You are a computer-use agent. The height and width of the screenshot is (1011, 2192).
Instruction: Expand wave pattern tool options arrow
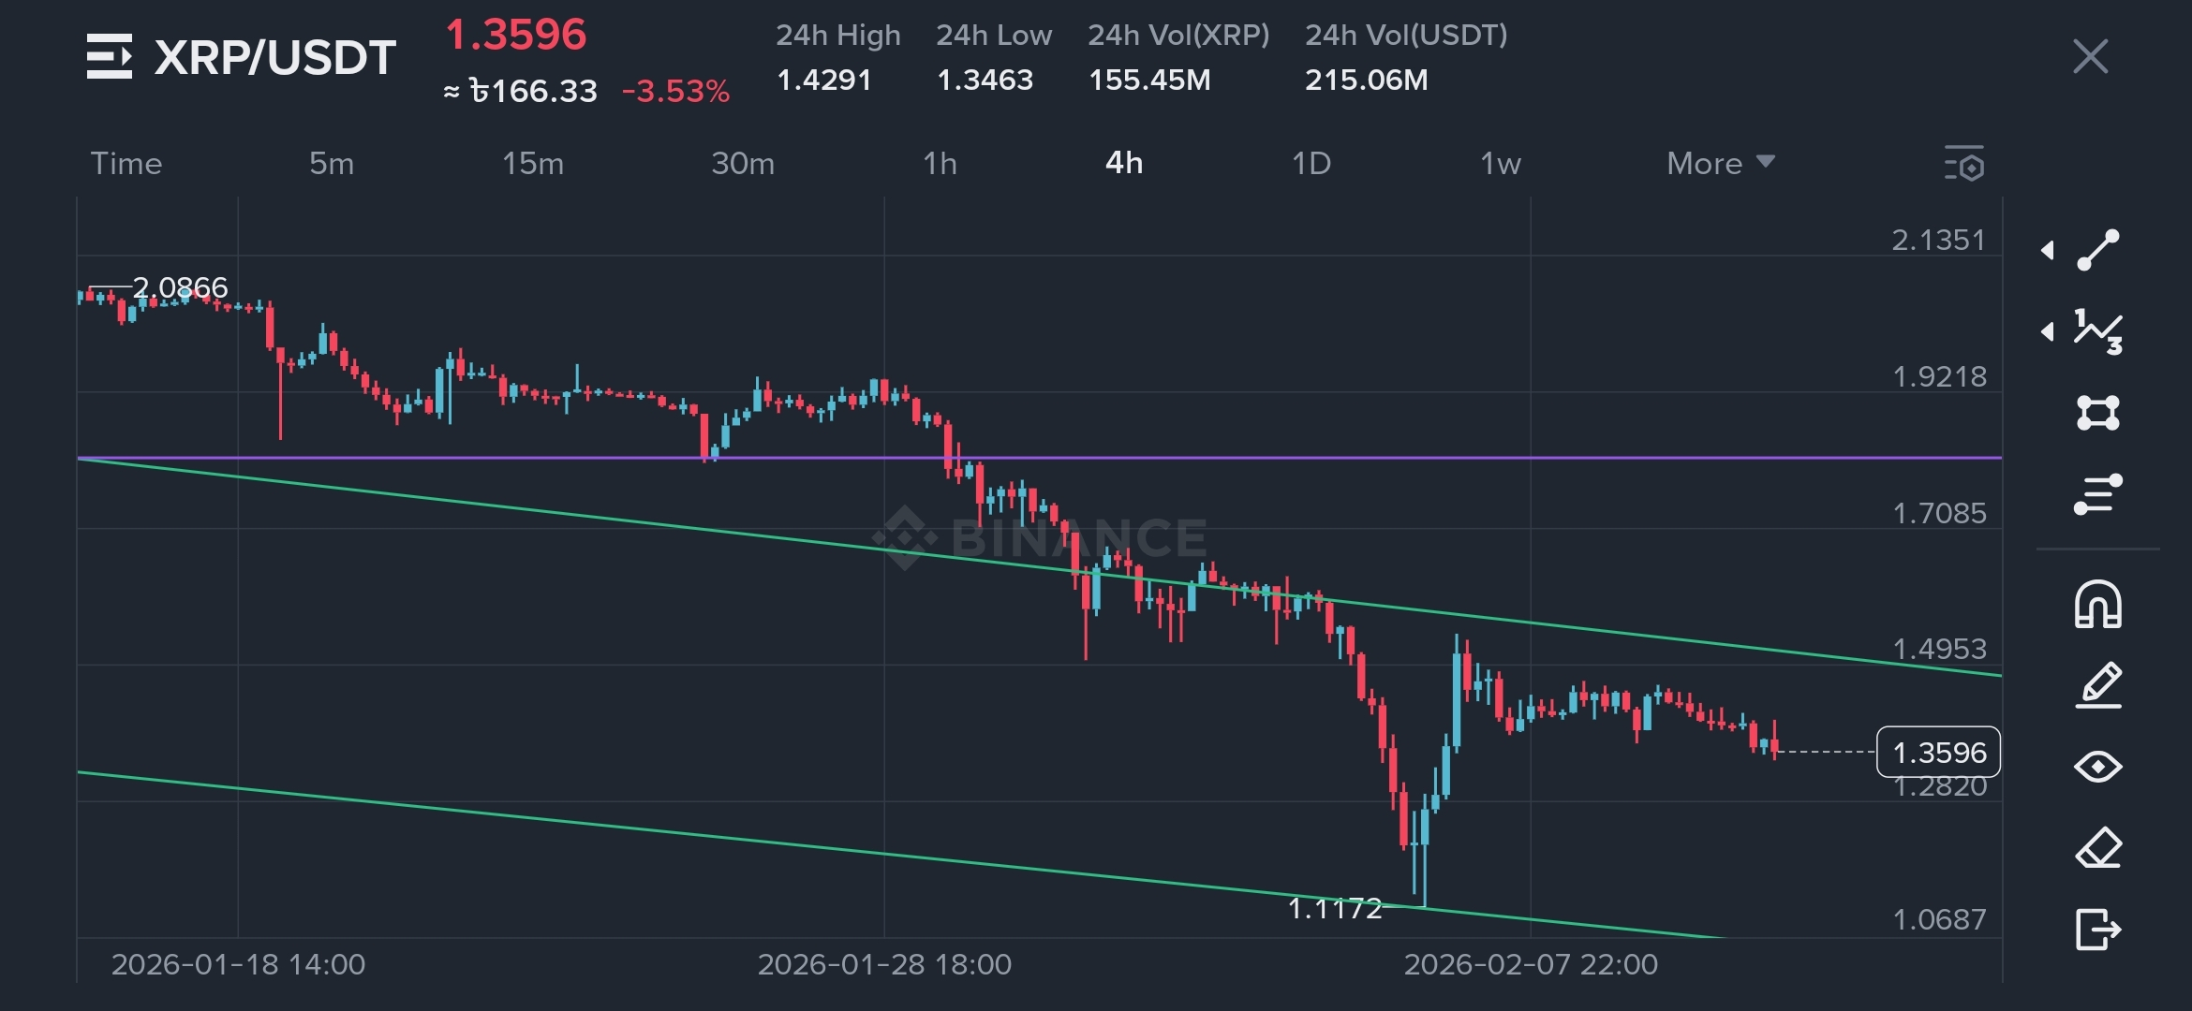(2048, 331)
